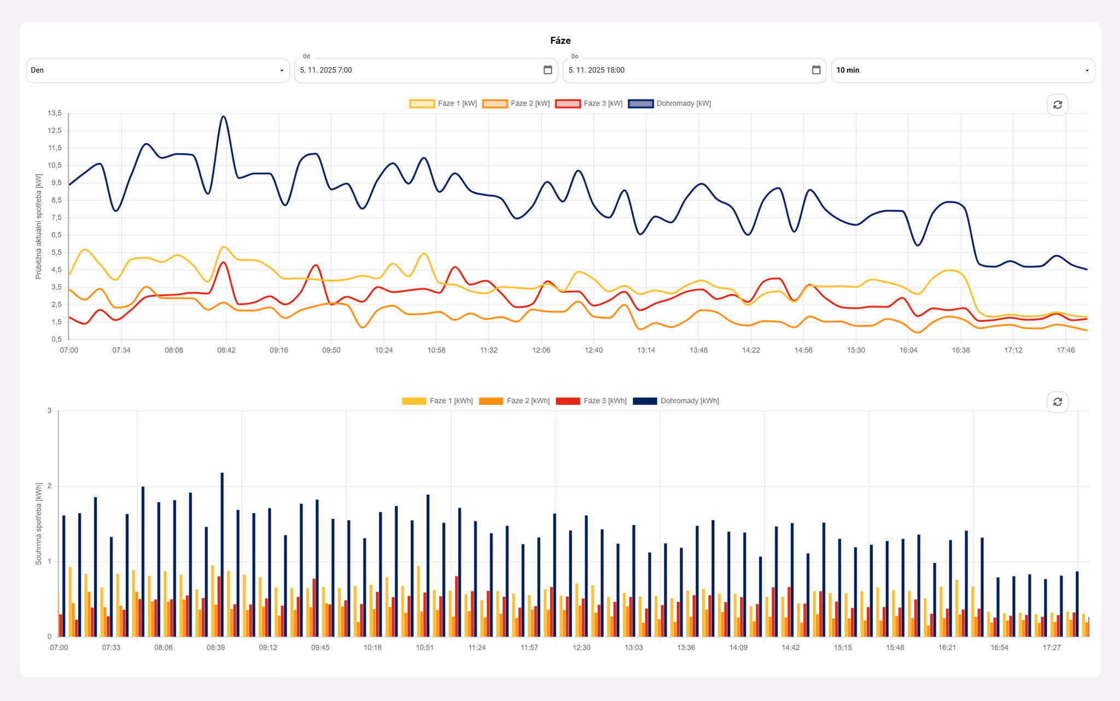The width and height of the screenshot is (1120, 701).
Task: Click the Fáze chart title
Action: pyautogui.click(x=561, y=40)
